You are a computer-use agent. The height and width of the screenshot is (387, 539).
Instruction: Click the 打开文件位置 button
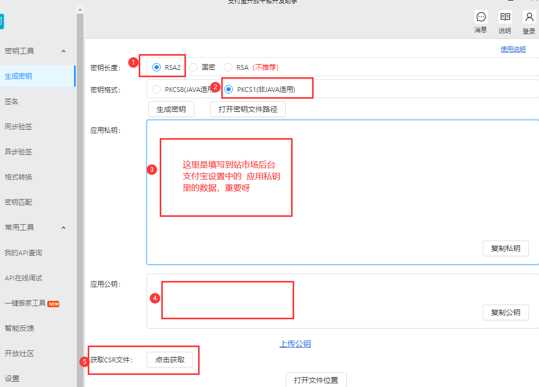316,380
